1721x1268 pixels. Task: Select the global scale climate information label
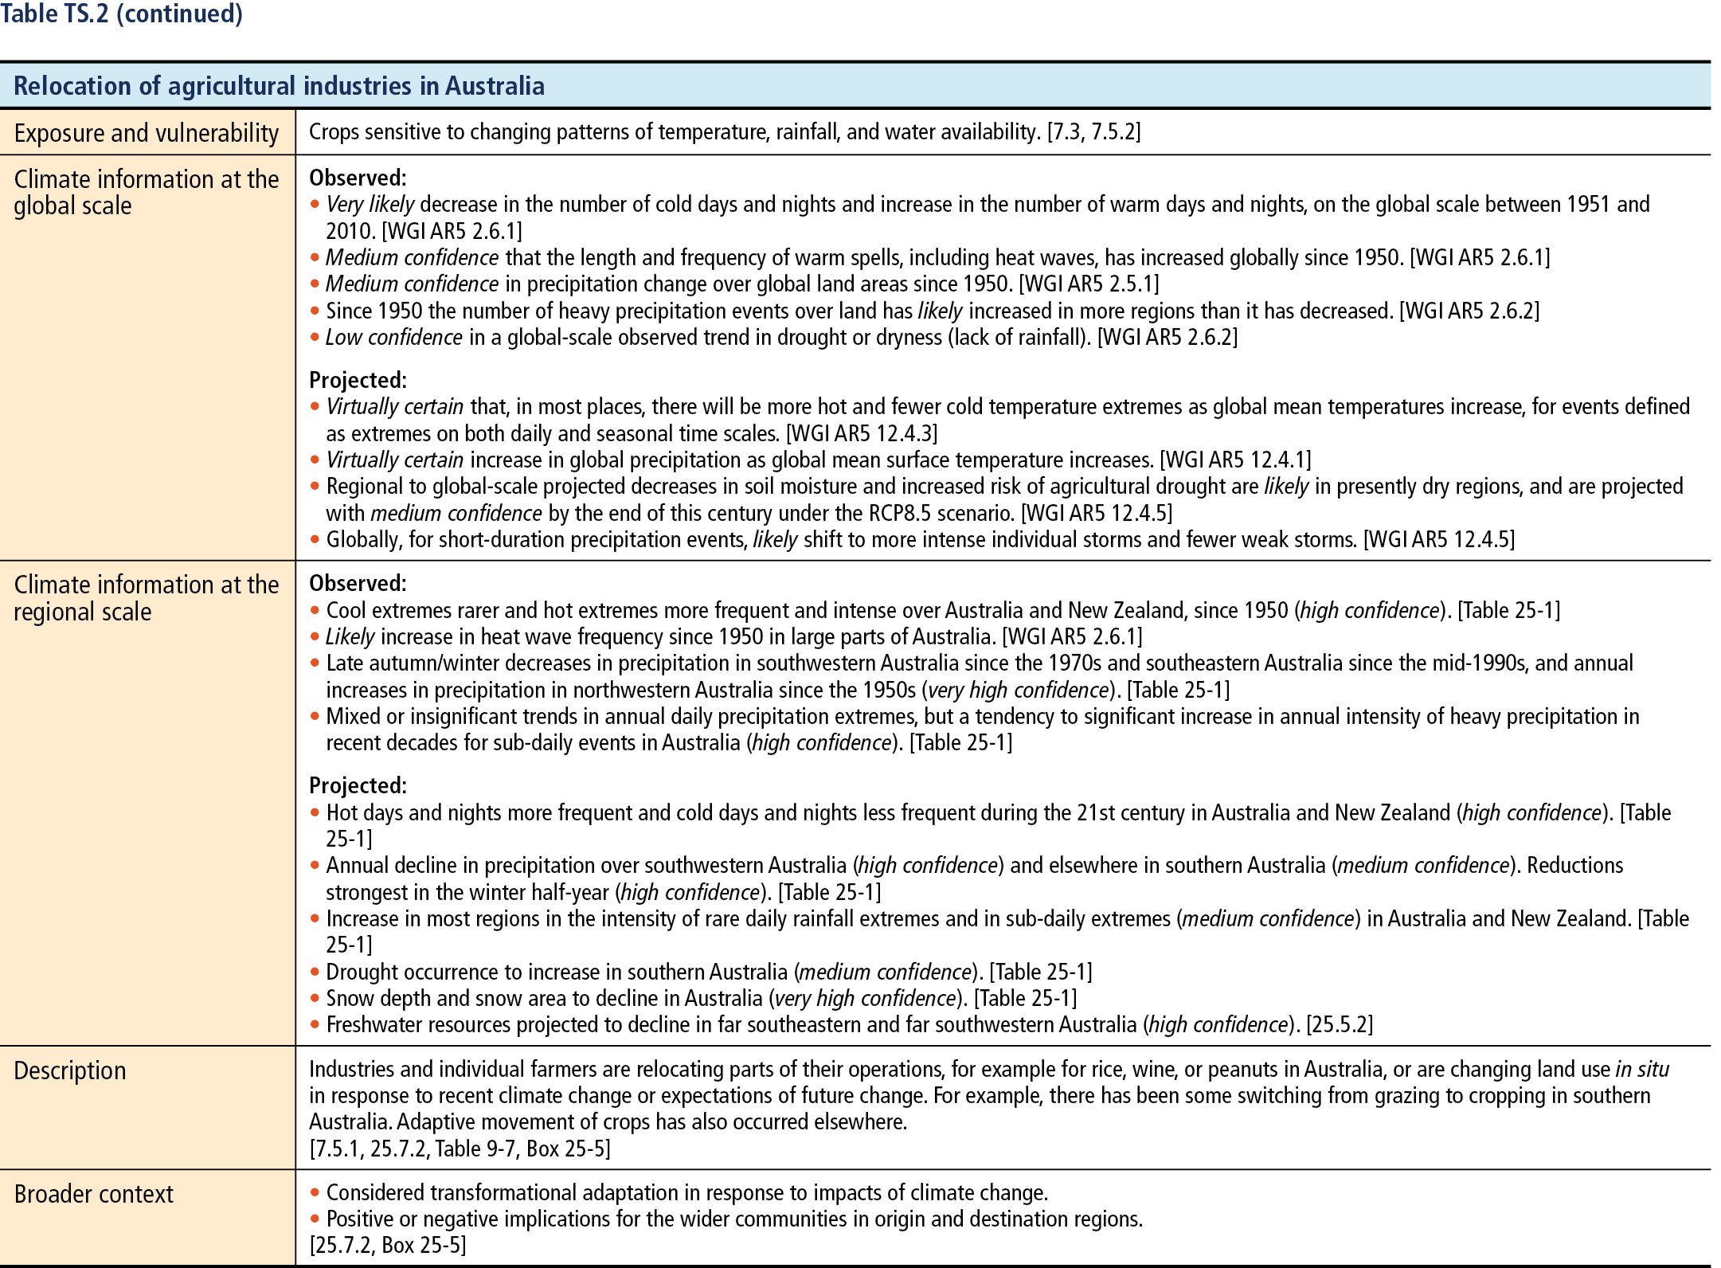147,192
